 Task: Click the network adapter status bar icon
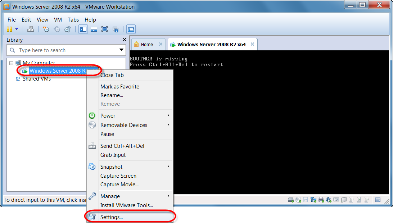tap(313, 200)
